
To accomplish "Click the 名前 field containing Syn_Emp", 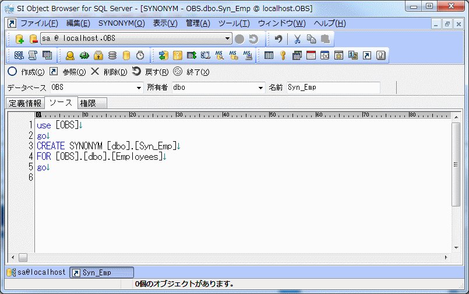I will [332, 87].
